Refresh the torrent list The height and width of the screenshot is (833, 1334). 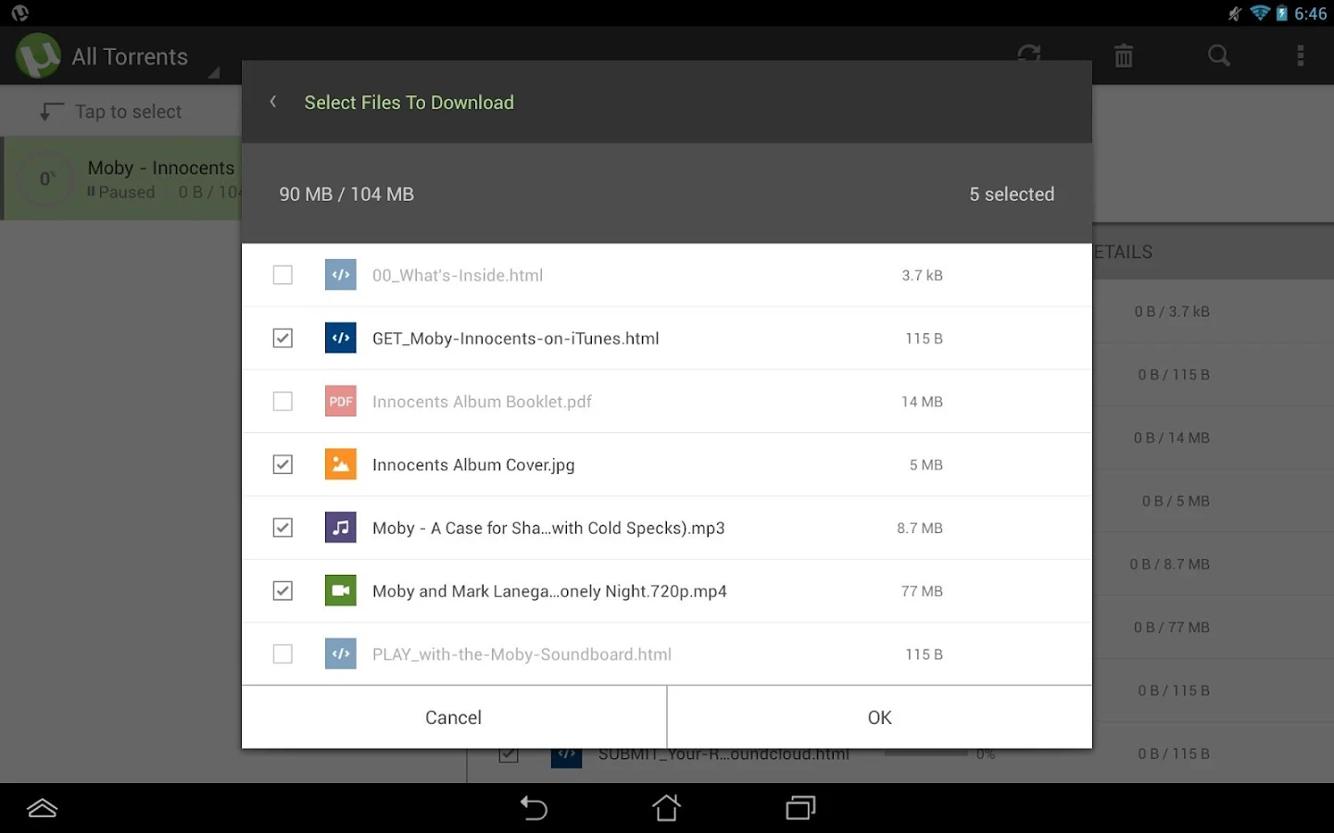1028,56
